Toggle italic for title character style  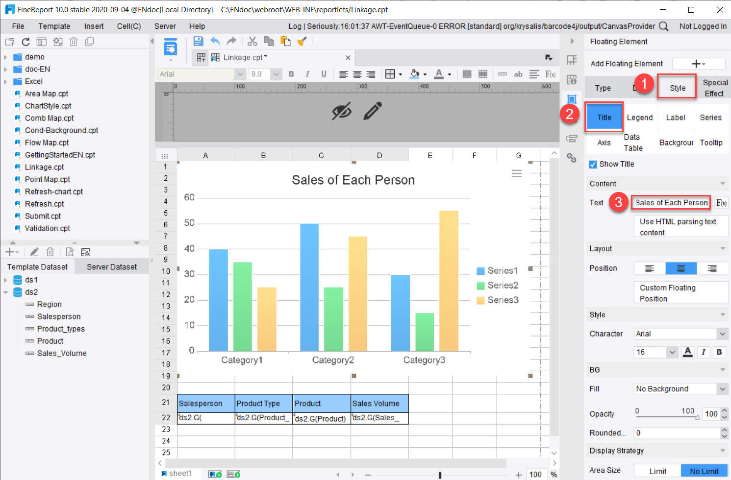[704, 352]
